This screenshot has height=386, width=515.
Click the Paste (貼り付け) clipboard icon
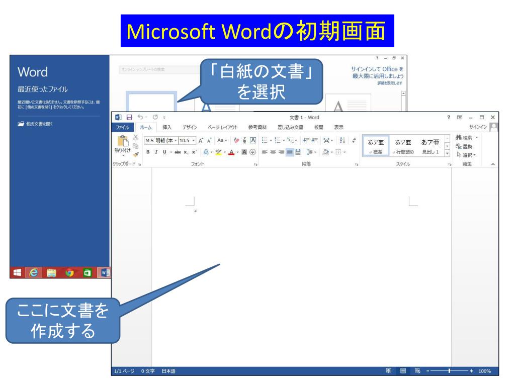coord(123,141)
